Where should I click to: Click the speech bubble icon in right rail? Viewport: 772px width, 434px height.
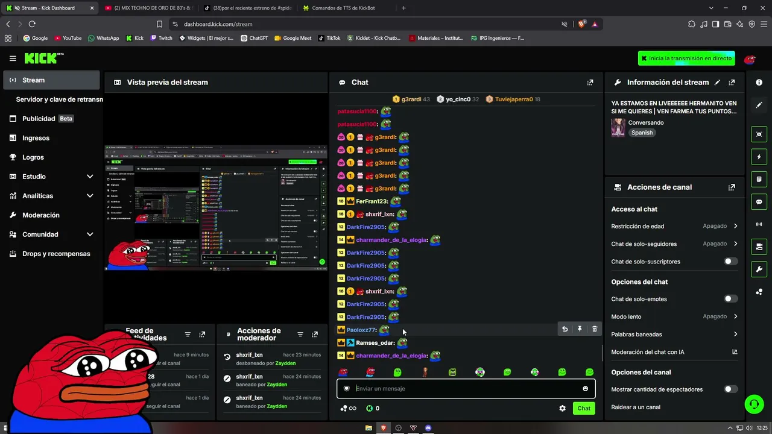coord(759,202)
